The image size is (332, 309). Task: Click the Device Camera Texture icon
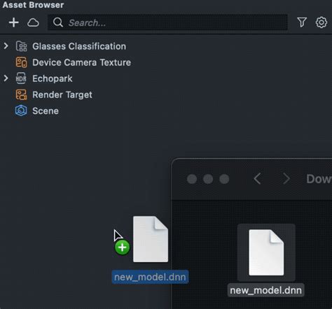coord(21,62)
